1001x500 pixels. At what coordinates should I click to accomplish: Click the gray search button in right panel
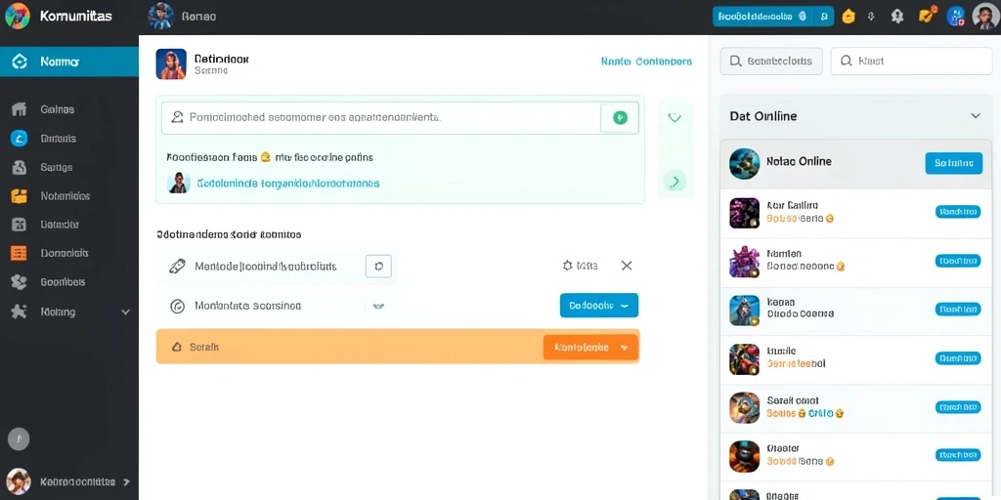771,62
